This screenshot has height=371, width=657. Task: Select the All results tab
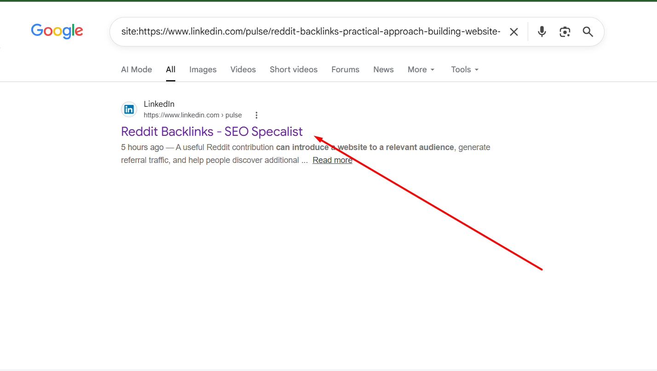click(x=171, y=70)
